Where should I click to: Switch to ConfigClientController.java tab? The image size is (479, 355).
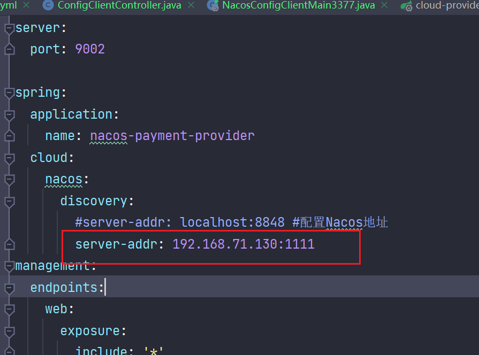pyautogui.click(x=119, y=5)
